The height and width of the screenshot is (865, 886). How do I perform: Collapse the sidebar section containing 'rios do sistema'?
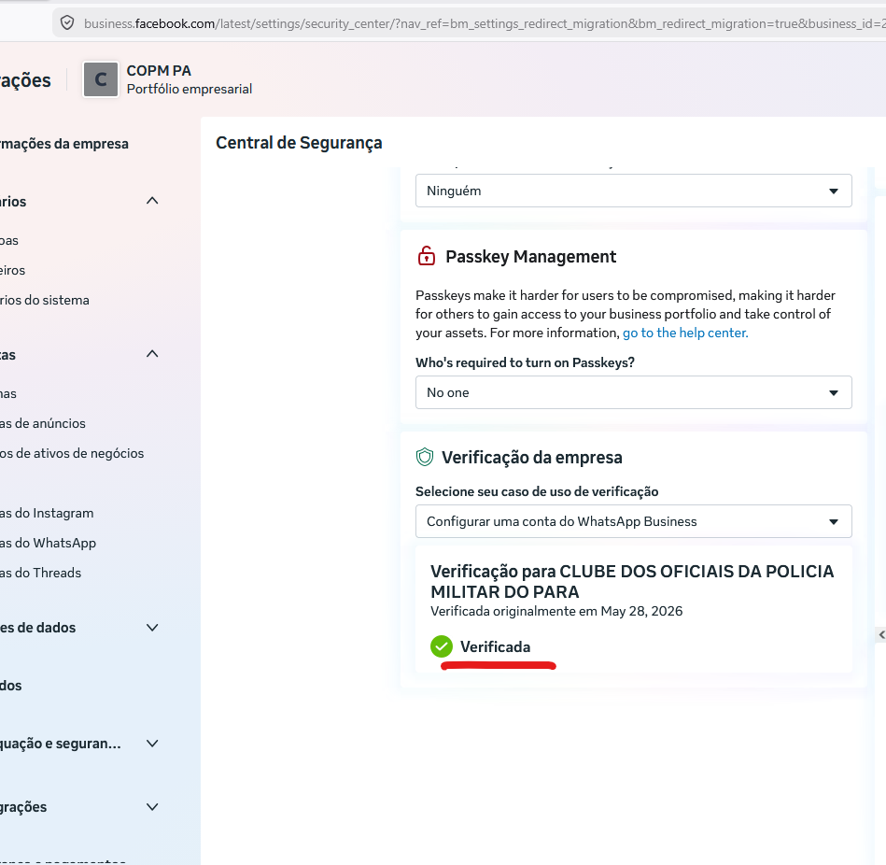[152, 201]
